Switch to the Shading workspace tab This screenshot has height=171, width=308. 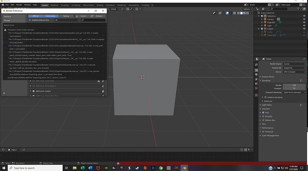pos(100,5)
